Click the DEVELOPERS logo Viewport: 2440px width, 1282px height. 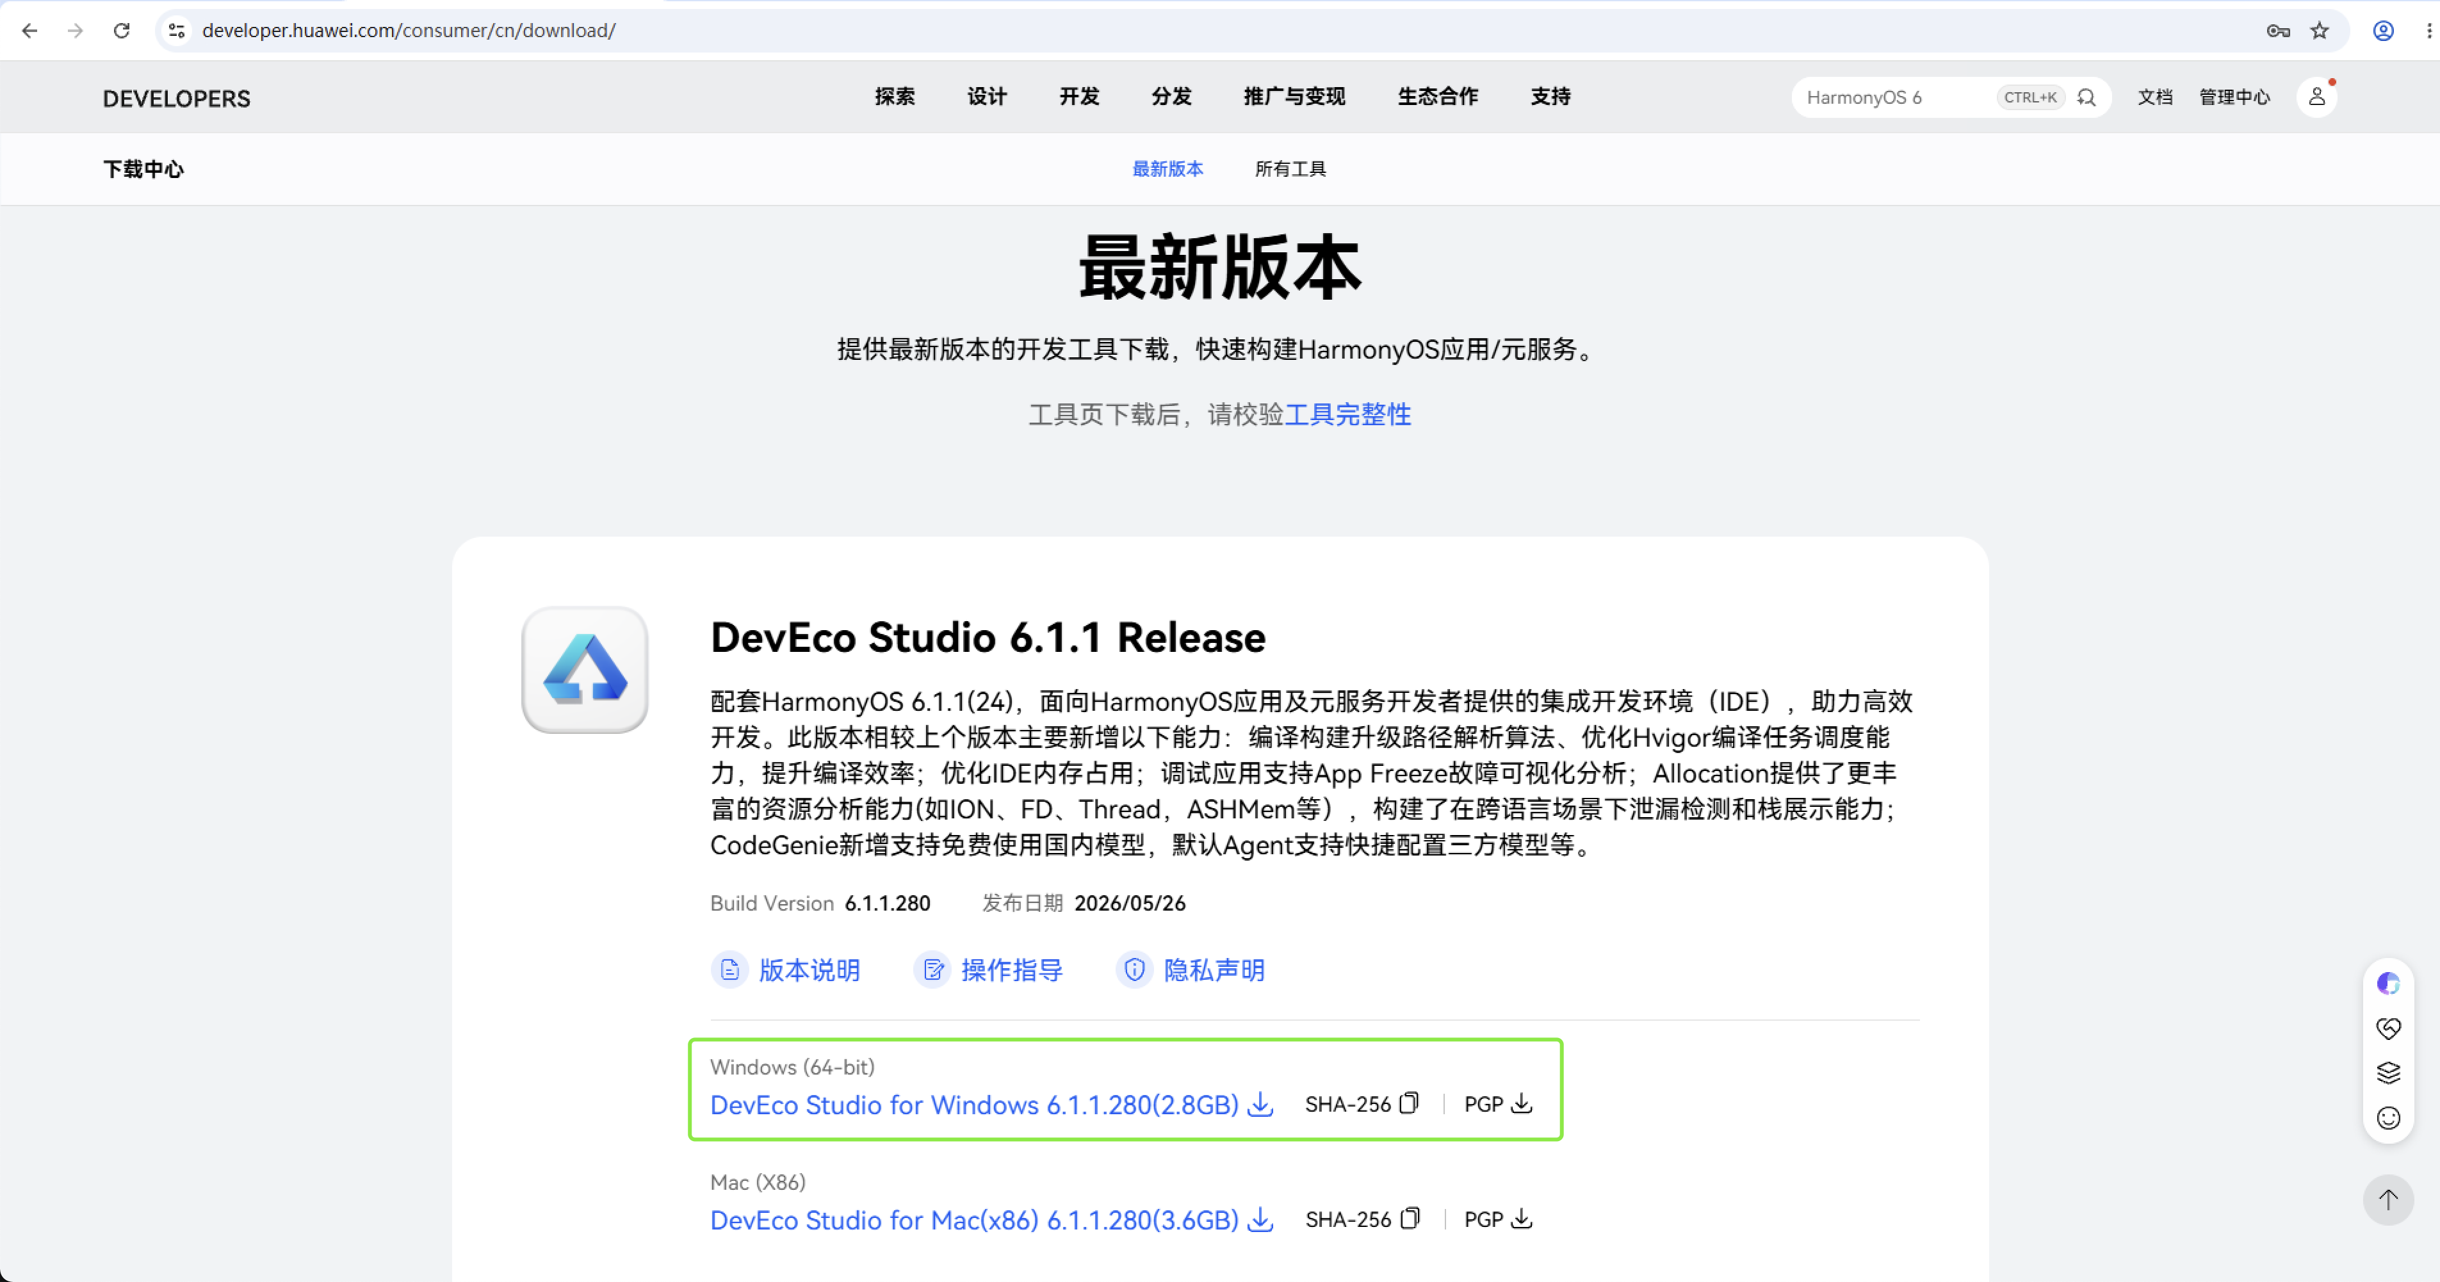[x=177, y=99]
